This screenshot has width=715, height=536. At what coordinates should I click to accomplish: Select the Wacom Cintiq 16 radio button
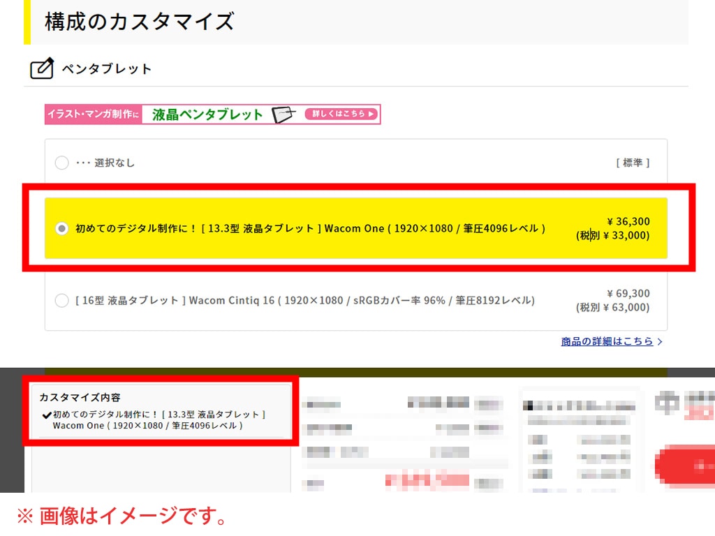click(x=61, y=300)
